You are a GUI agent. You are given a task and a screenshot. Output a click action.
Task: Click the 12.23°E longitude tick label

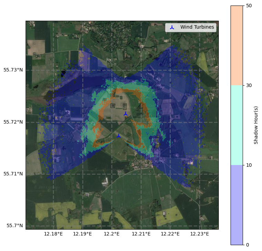pyautogui.click(x=199, y=234)
